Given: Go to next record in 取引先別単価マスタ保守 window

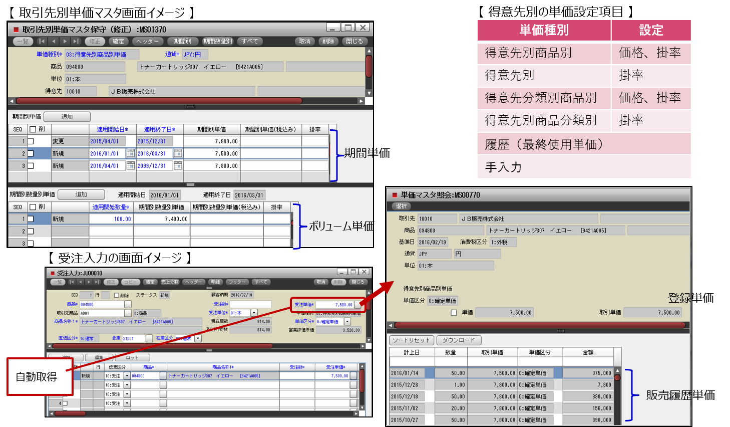Looking at the screenshot, I should click(x=65, y=42).
